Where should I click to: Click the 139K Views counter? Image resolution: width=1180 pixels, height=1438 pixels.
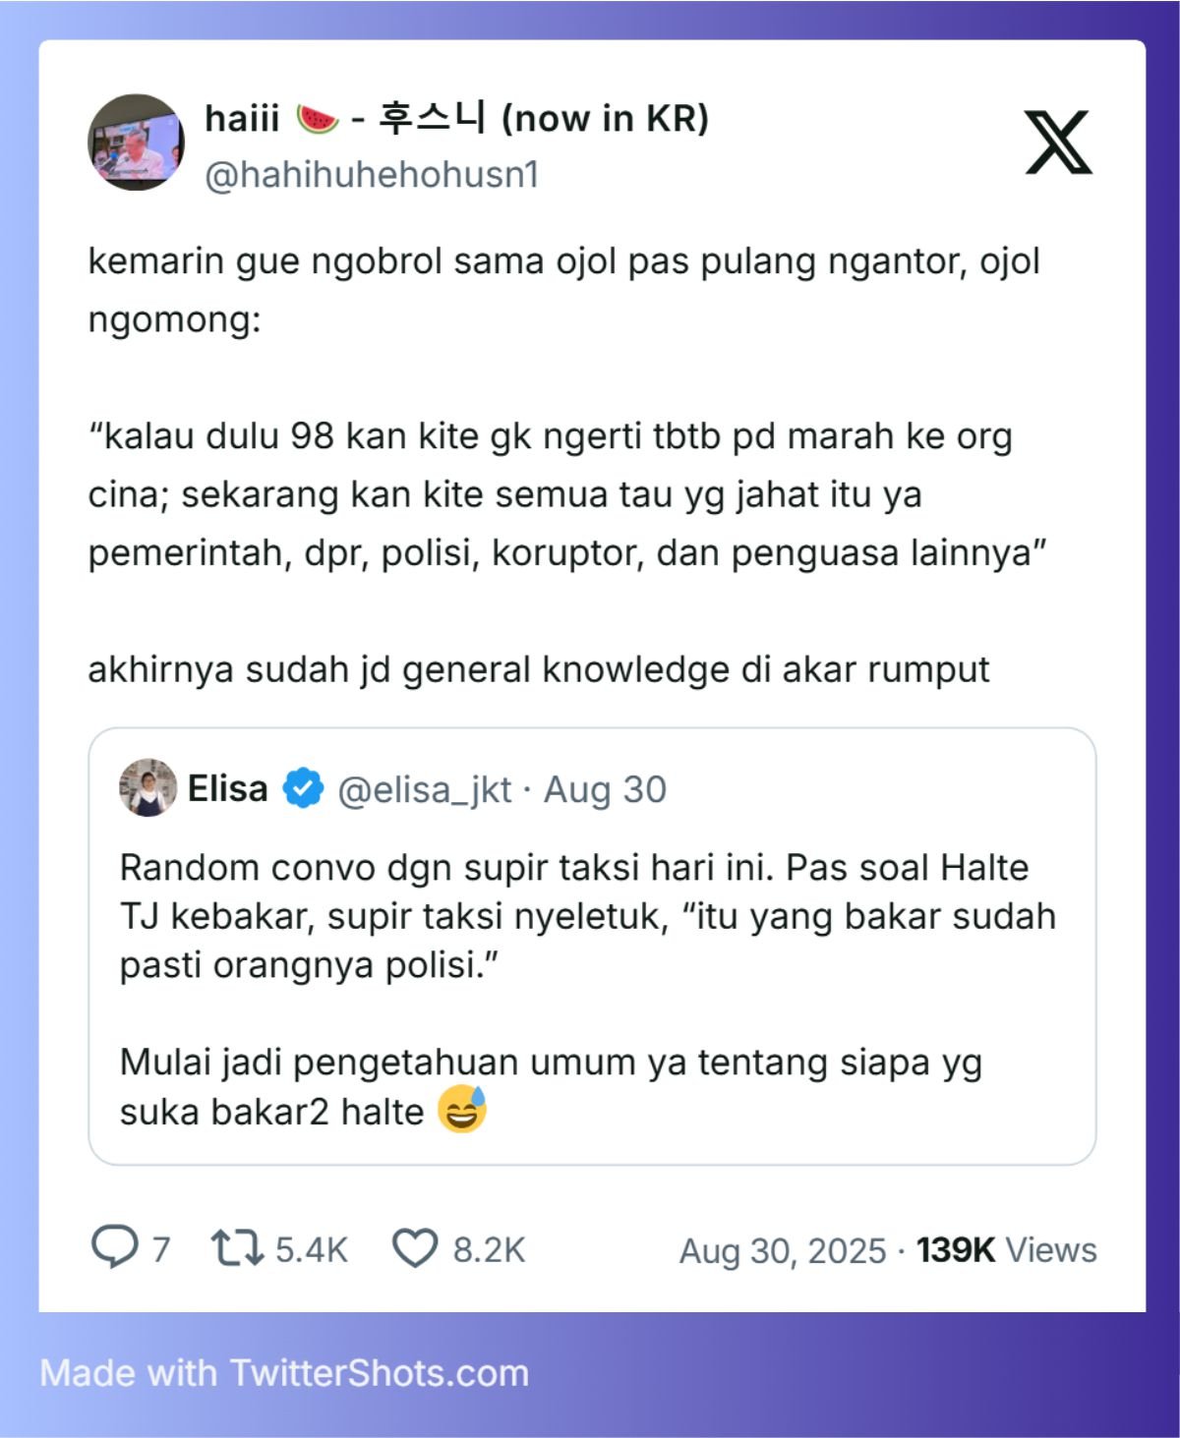point(1007,1249)
